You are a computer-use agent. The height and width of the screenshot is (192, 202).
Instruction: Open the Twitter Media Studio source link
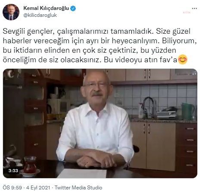pos(78,188)
